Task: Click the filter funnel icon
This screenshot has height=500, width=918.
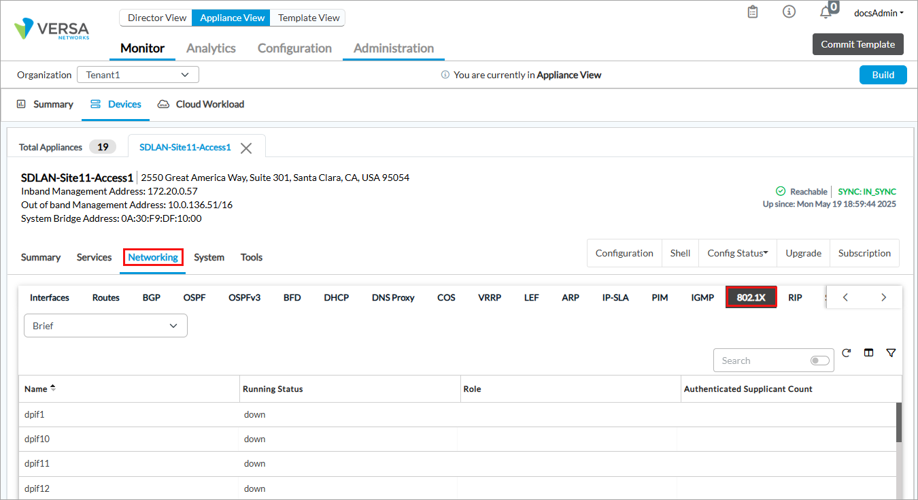Action: pos(891,353)
